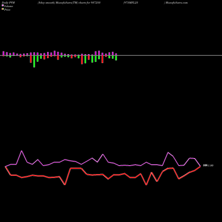Click the 'Daily PVM' chart title
Image resolution: width=222 pixels, height=222 pixels.
click(8, 3)
